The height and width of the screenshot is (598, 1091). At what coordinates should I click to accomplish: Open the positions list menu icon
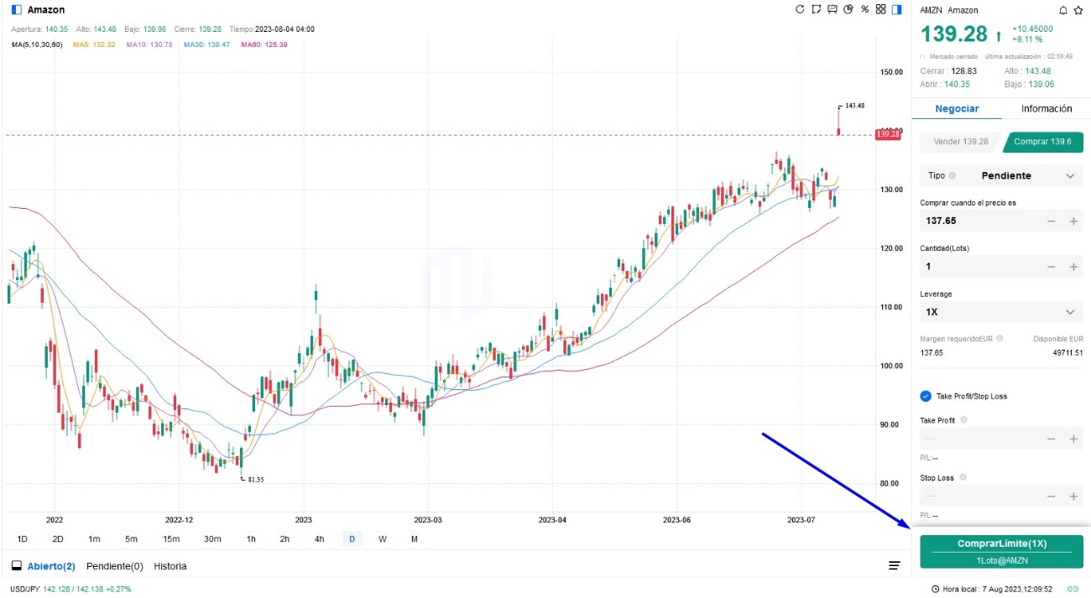click(x=895, y=566)
